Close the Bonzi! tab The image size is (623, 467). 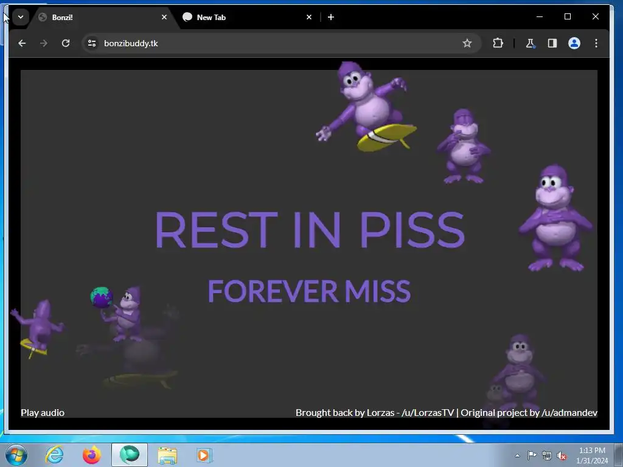pyautogui.click(x=164, y=17)
